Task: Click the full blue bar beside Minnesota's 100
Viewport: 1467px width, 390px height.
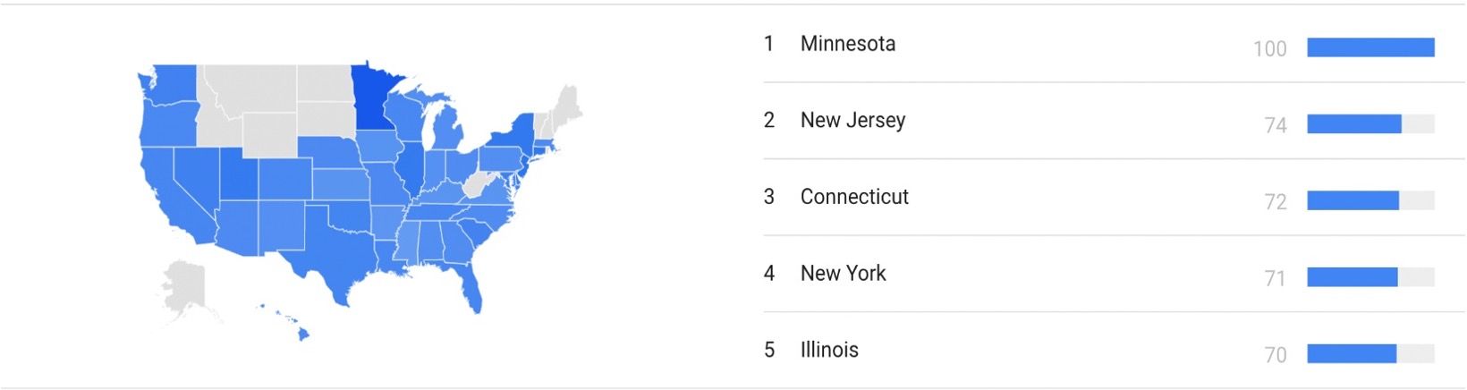Action: [x=1370, y=47]
